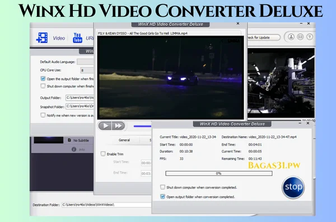Viewport: 336px width, 222px height.
Task: Click the FPS value 33
Action: tap(181, 159)
